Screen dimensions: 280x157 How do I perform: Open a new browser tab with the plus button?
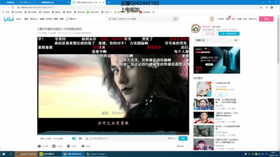pyautogui.click(x=109, y=2)
